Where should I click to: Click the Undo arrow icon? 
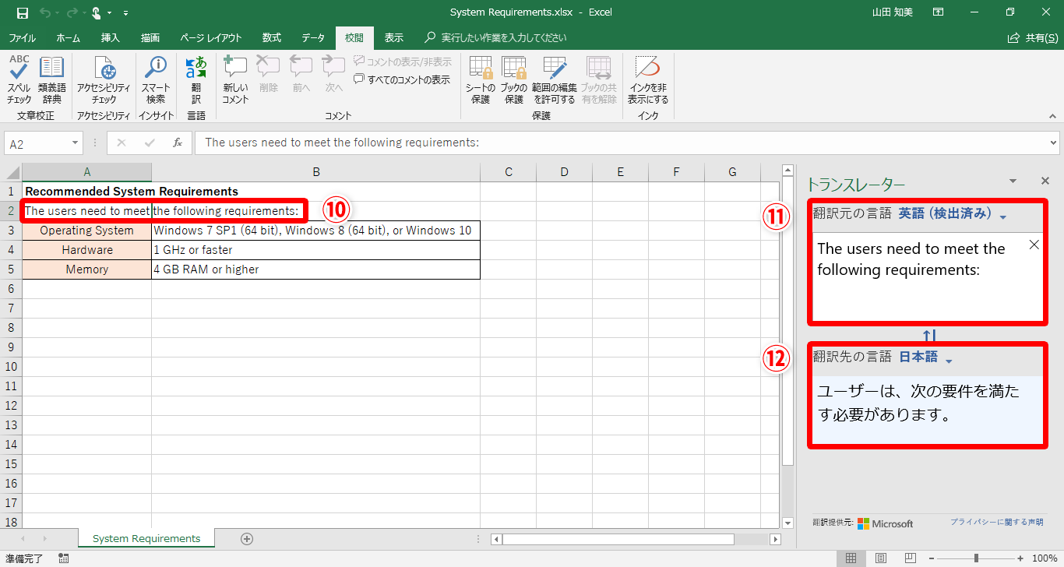pyautogui.click(x=44, y=12)
